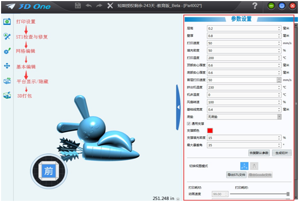Select the basic edit move-arrows icon

7,66
